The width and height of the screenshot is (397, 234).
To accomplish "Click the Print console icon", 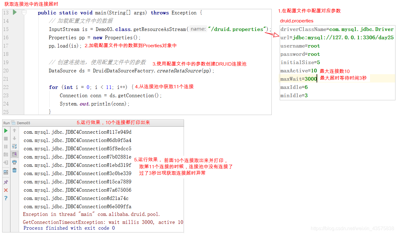I will [x=14, y=162].
